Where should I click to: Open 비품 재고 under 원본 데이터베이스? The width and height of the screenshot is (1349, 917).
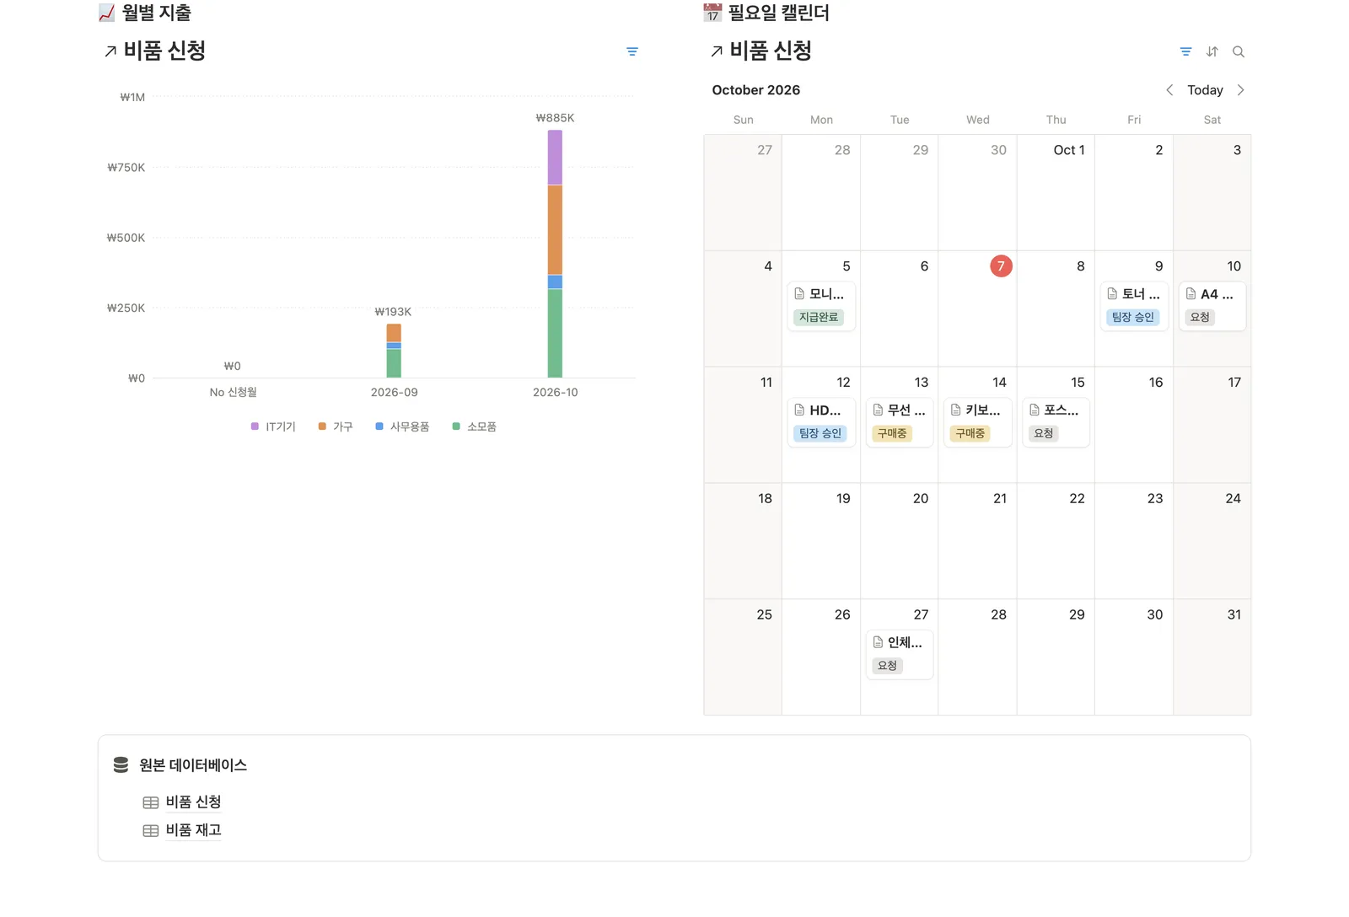193,830
